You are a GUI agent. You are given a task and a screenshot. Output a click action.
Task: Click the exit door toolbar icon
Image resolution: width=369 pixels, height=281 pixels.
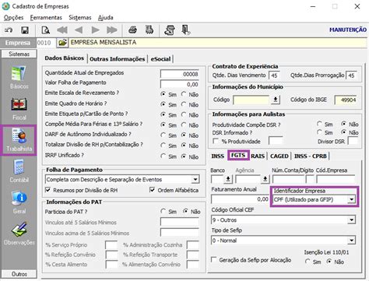(x=186, y=30)
